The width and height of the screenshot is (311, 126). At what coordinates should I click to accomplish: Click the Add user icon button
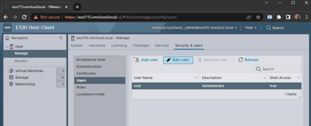pos(146,60)
